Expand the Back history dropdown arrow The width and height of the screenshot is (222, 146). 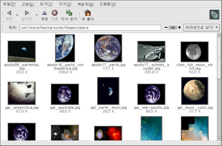pyautogui.click(x=17, y=15)
